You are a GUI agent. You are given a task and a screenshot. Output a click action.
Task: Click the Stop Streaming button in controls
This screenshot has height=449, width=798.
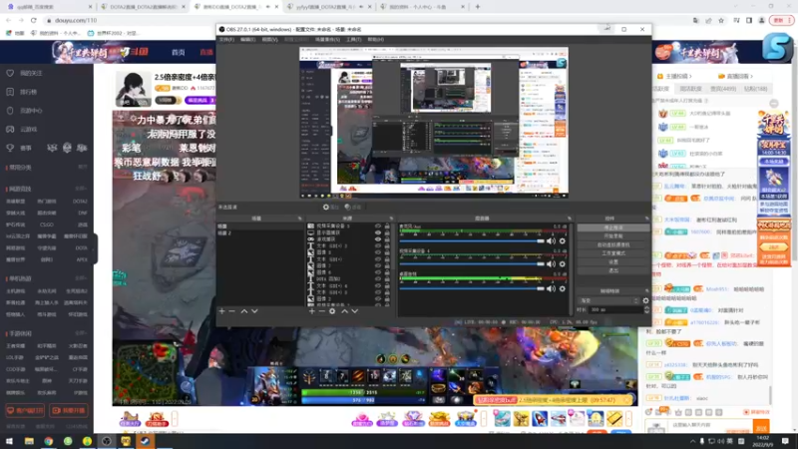pos(613,228)
